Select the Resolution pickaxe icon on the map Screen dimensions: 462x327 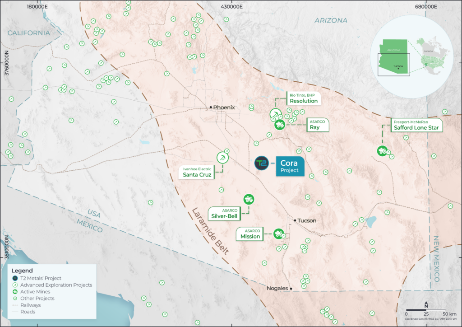click(x=276, y=114)
